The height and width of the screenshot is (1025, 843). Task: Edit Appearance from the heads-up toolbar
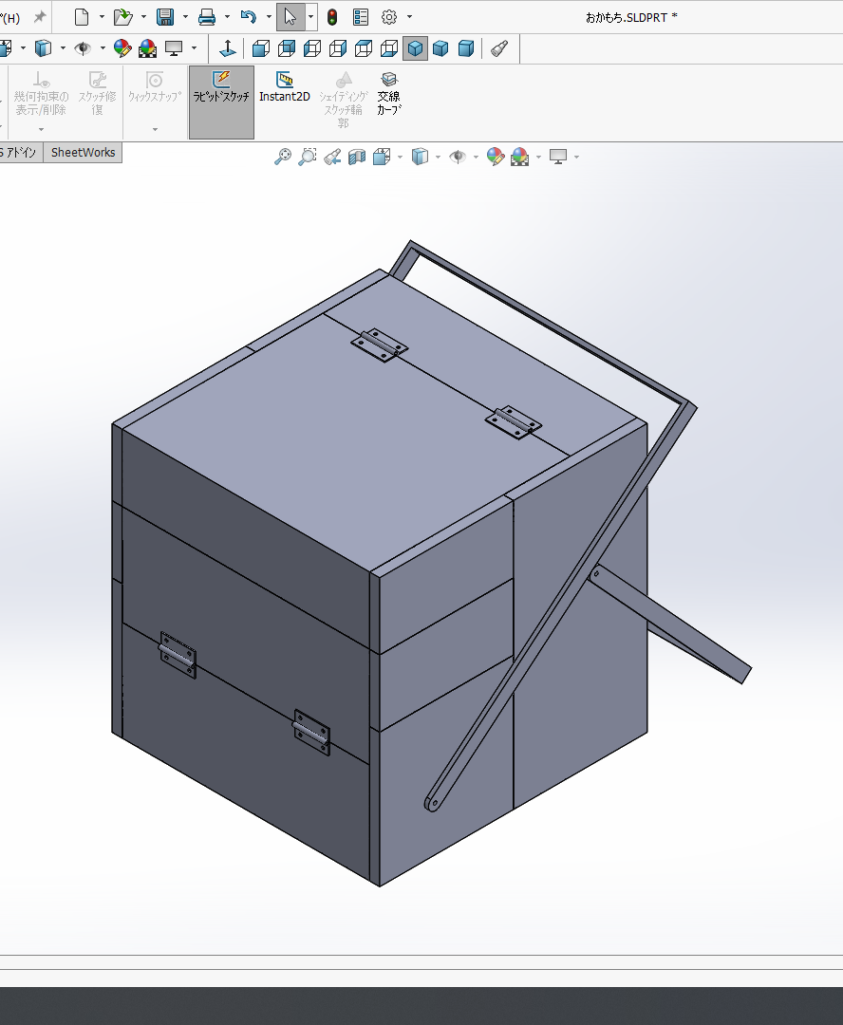[x=496, y=157]
